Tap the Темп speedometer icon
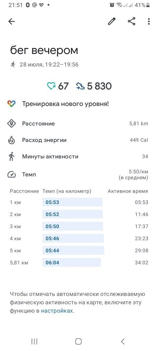Image resolution: width=158 pixels, height=351 pixels. pos(11,175)
